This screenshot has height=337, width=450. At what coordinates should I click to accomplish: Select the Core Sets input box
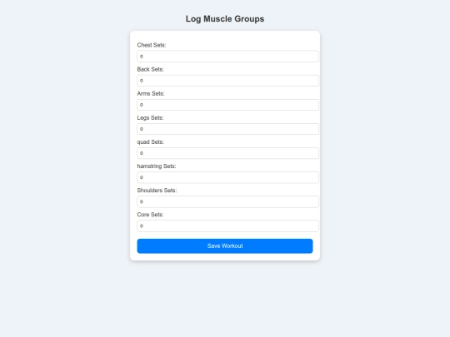point(227,225)
